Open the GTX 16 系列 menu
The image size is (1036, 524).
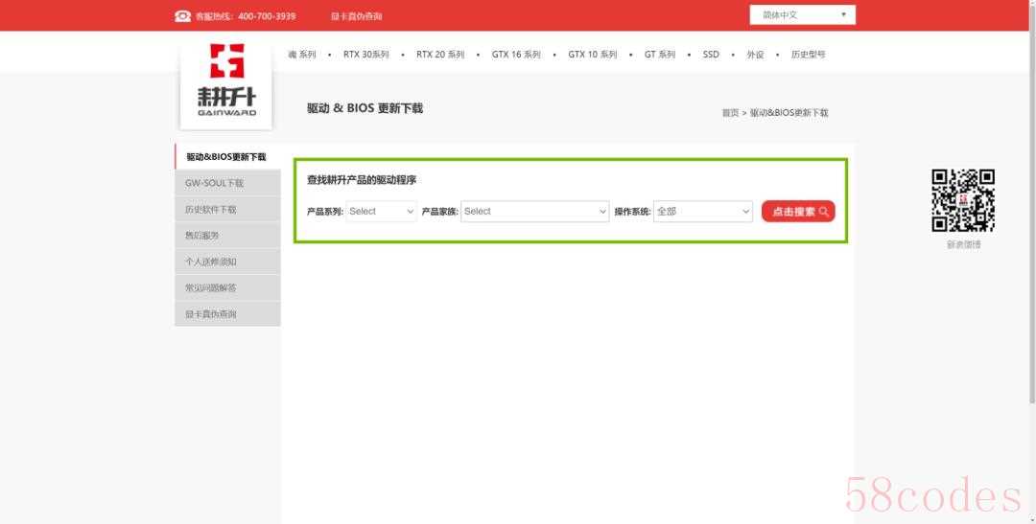[516, 55]
